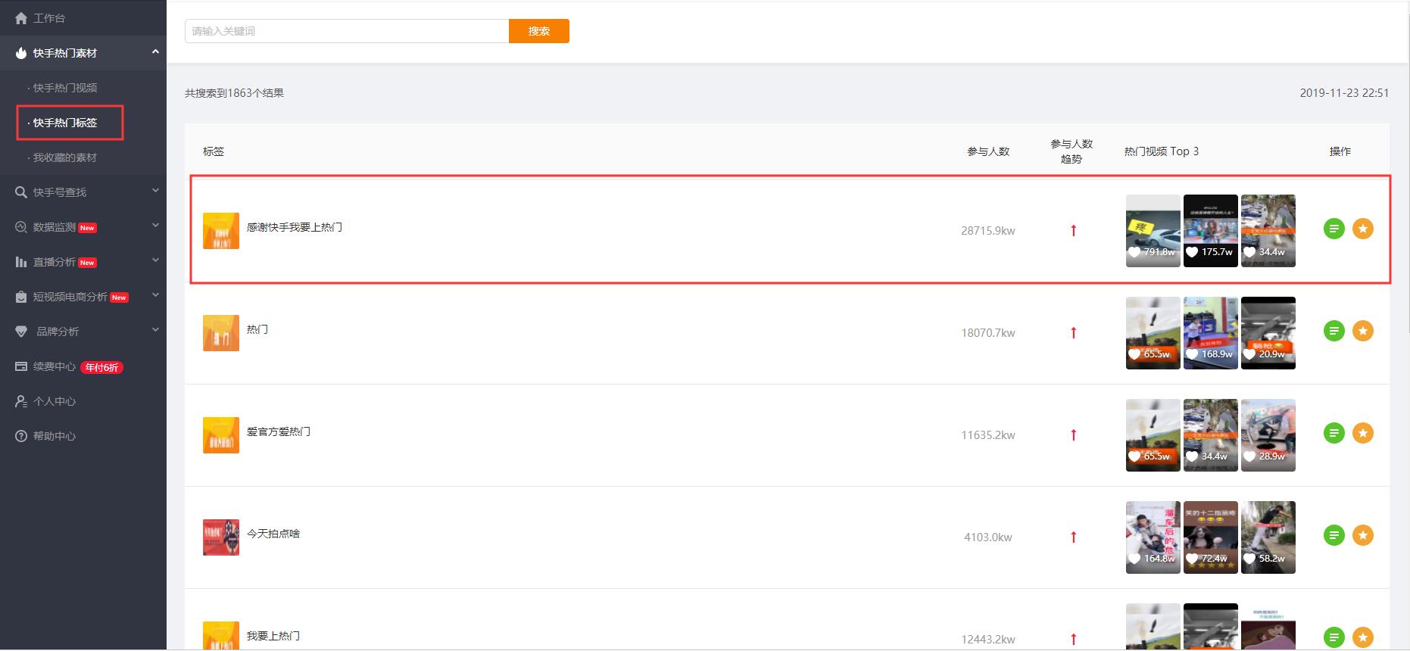The image size is (1410, 651).
Task: Open details icon for 感谢快手我要上热门 row
Action: pyautogui.click(x=1334, y=229)
